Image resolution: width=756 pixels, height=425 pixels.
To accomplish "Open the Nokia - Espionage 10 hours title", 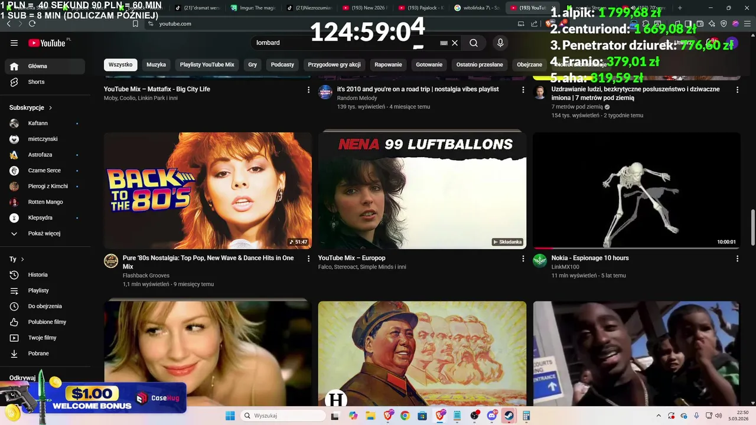I will pyautogui.click(x=590, y=258).
